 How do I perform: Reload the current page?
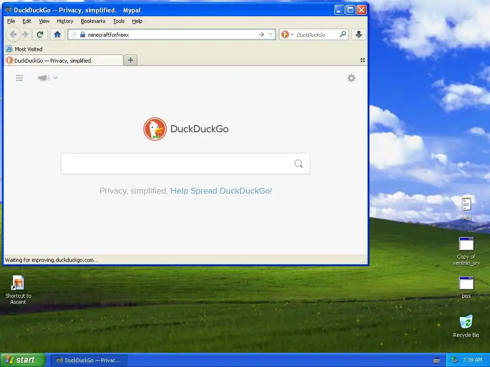click(x=40, y=34)
